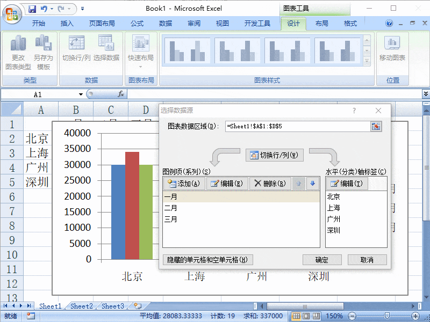Click 切换行/列 in the ribbon's 数据 group

76,48
